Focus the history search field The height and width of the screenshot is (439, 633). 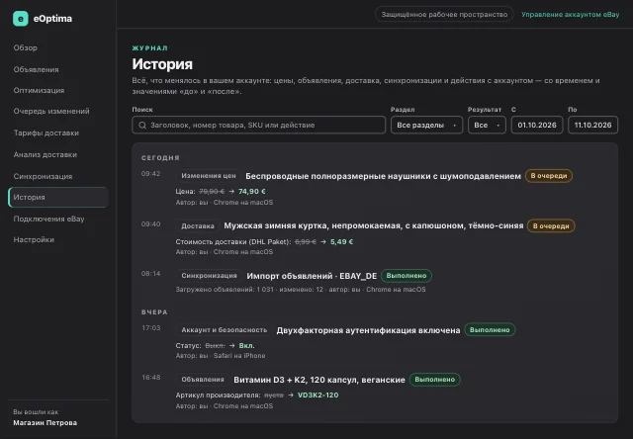tap(258, 126)
